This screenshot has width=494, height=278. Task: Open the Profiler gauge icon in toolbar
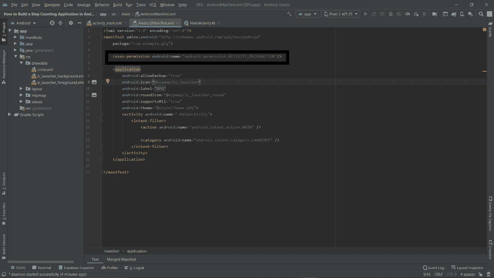(x=407, y=14)
